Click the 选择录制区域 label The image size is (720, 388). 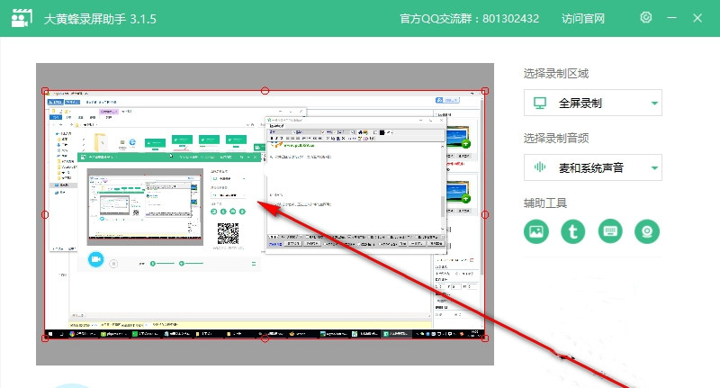pyautogui.click(x=556, y=74)
